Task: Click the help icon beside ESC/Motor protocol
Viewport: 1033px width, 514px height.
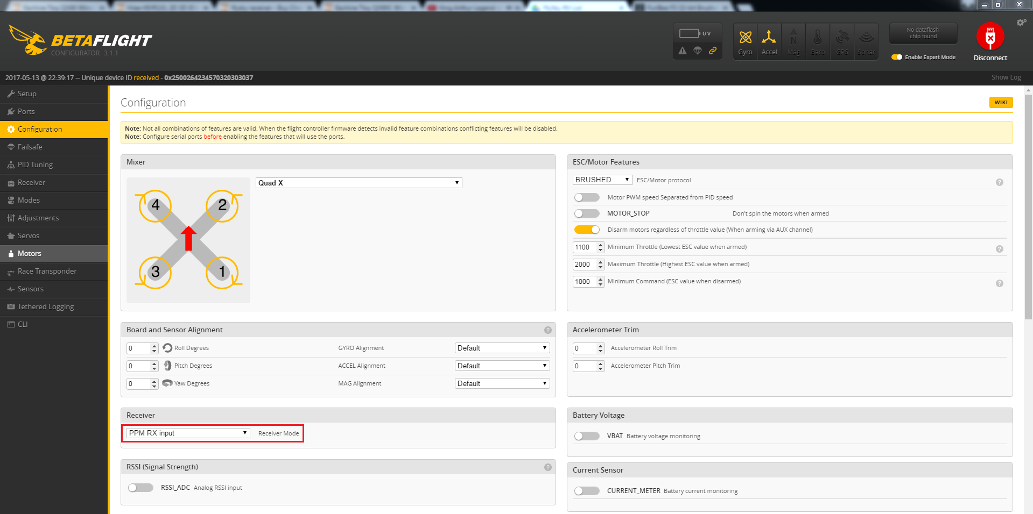Action: click(x=1000, y=182)
